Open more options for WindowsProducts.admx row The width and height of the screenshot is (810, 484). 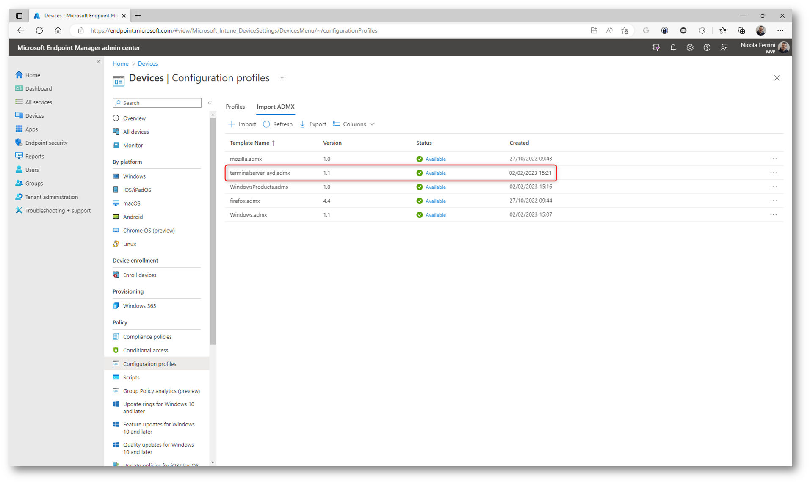[773, 187]
